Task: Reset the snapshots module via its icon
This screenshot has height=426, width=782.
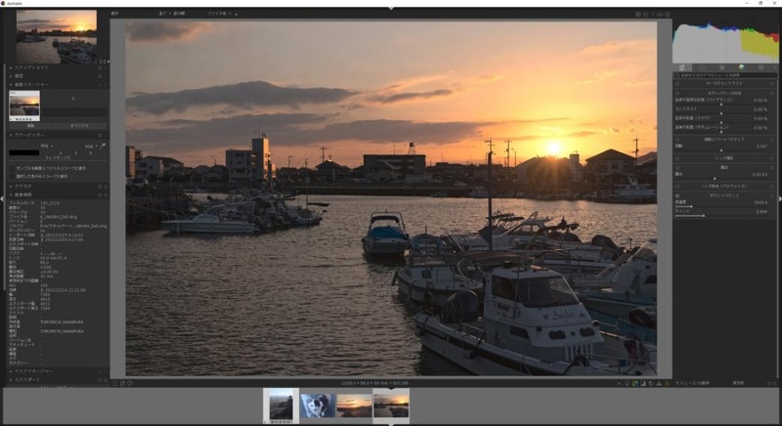Action: (x=101, y=67)
